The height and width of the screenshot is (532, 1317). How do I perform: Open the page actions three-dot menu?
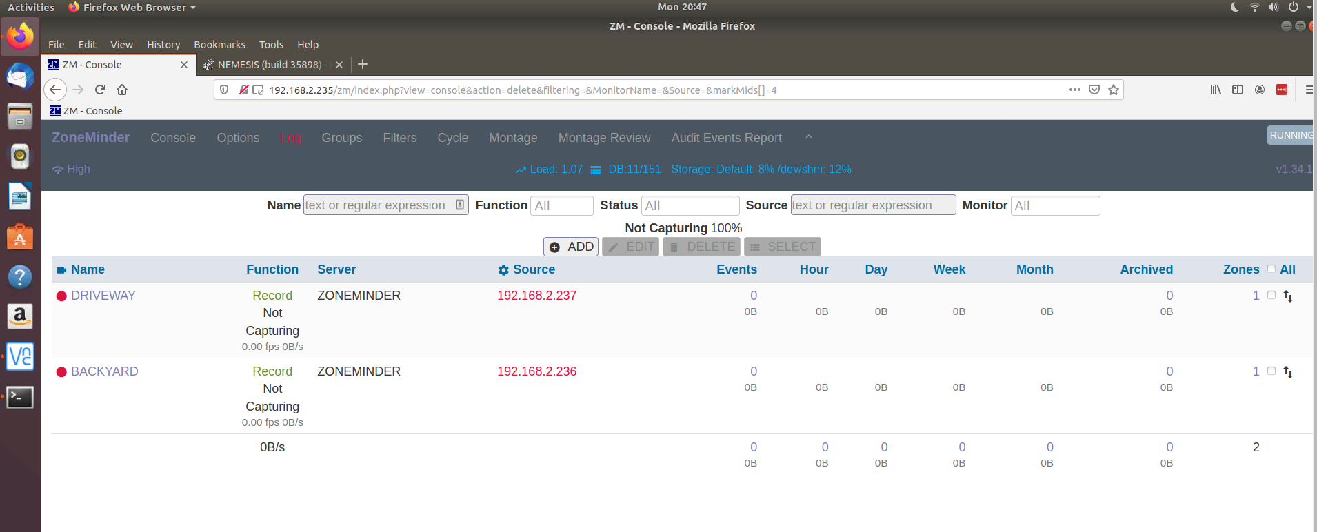click(x=1074, y=90)
